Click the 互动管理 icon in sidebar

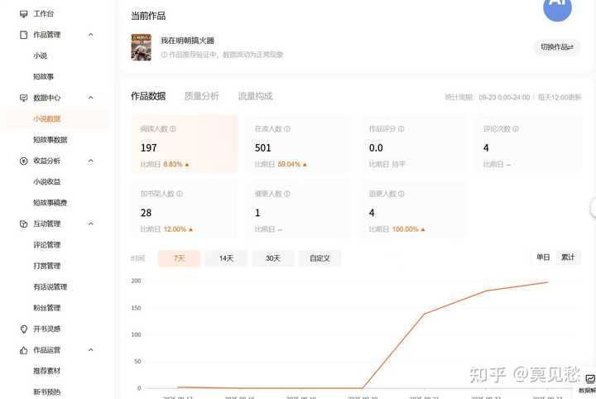24,224
